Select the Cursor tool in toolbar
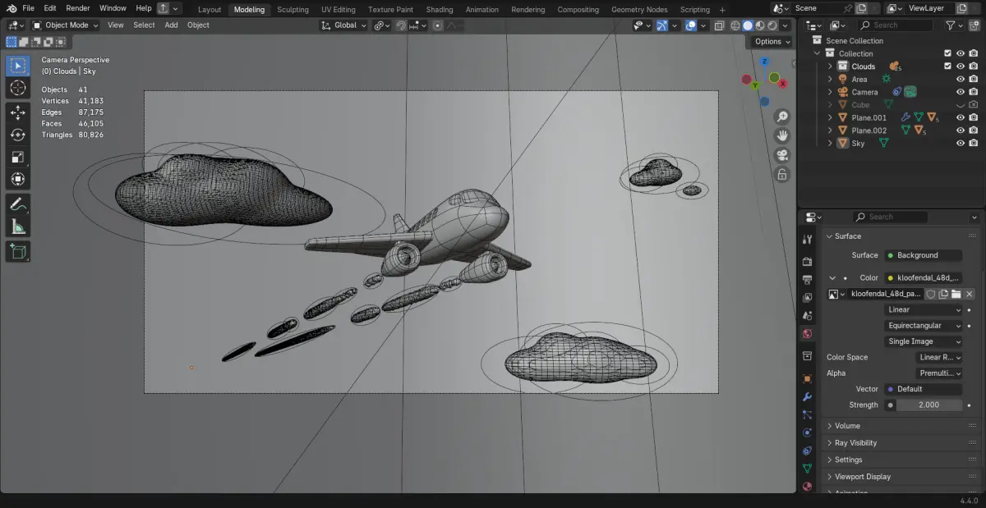 [18, 88]
